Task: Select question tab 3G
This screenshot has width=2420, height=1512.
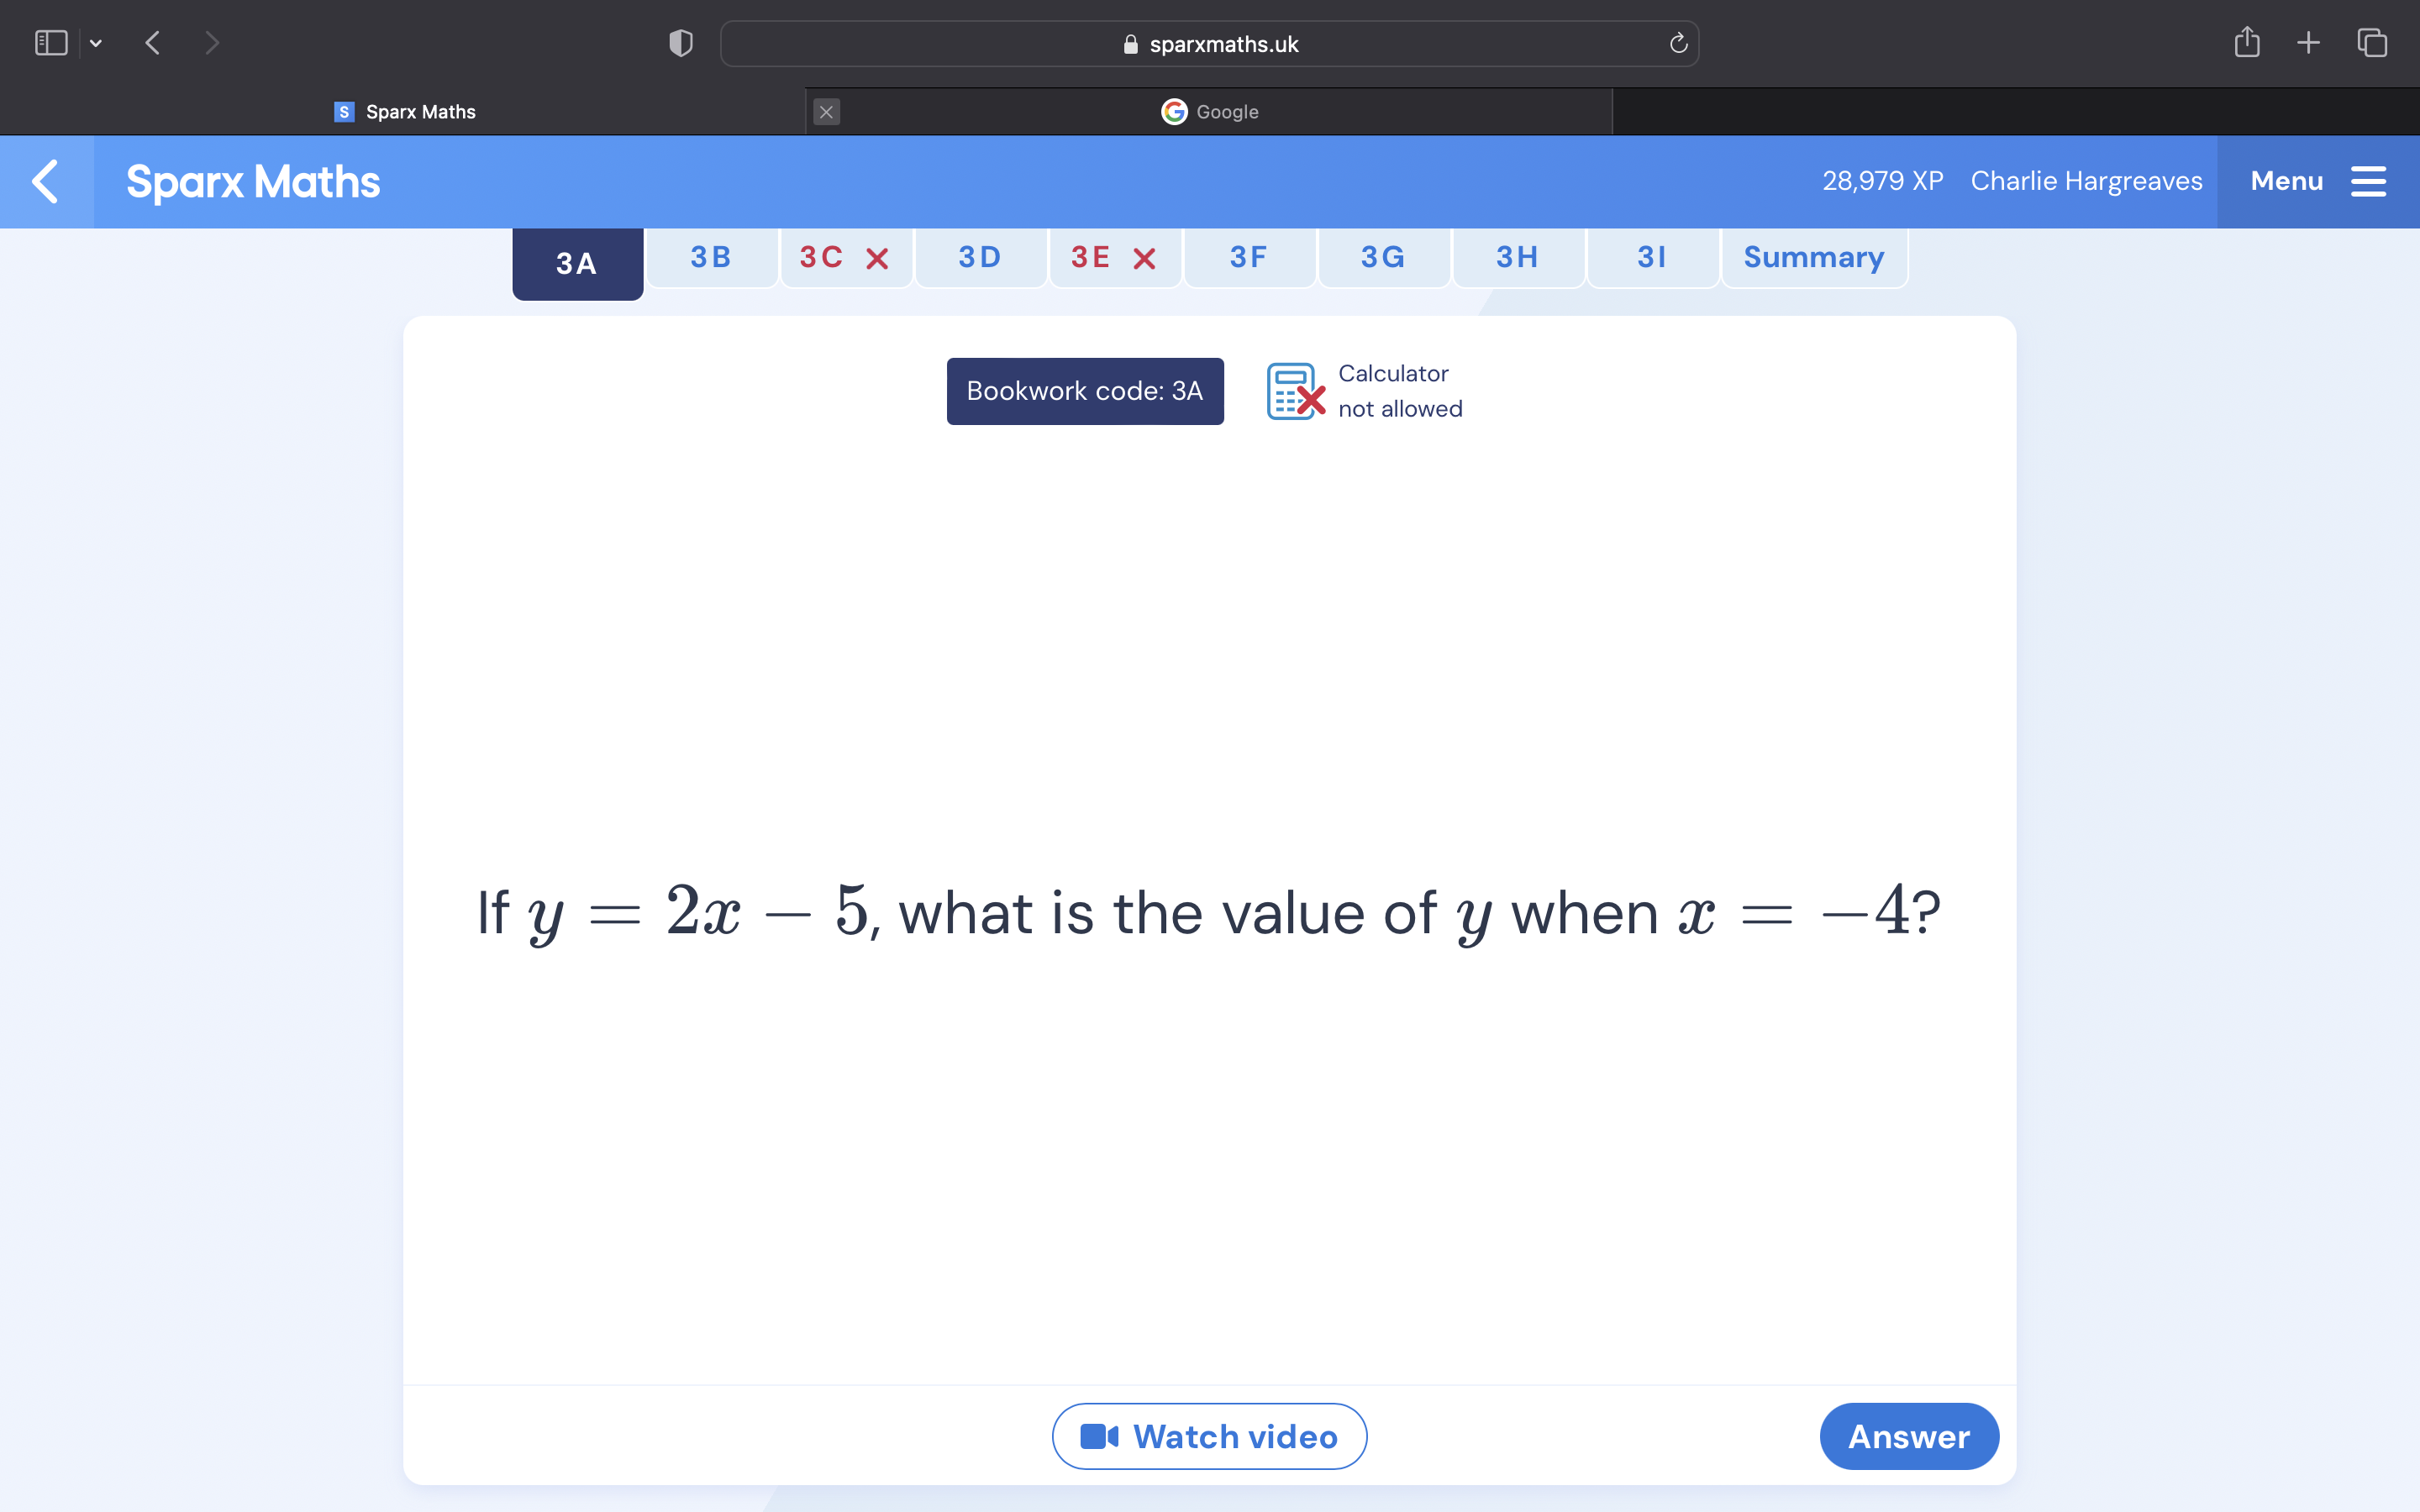Action: pyautogui.click(x=1383, y=257)
